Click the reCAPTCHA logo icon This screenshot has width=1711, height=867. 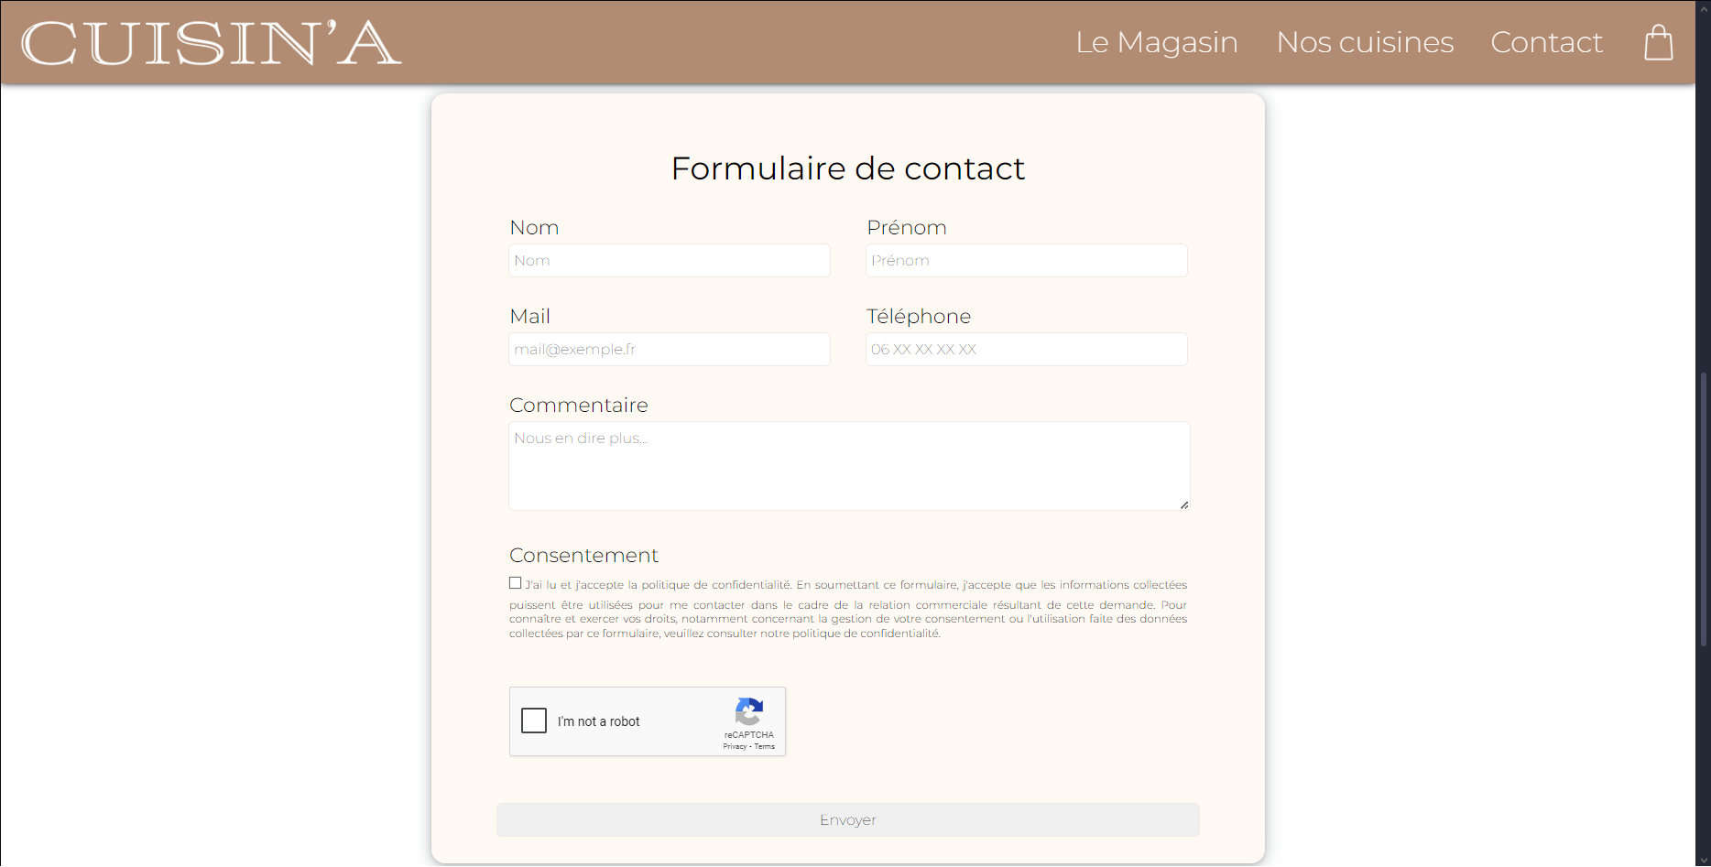tap(749, 711)
